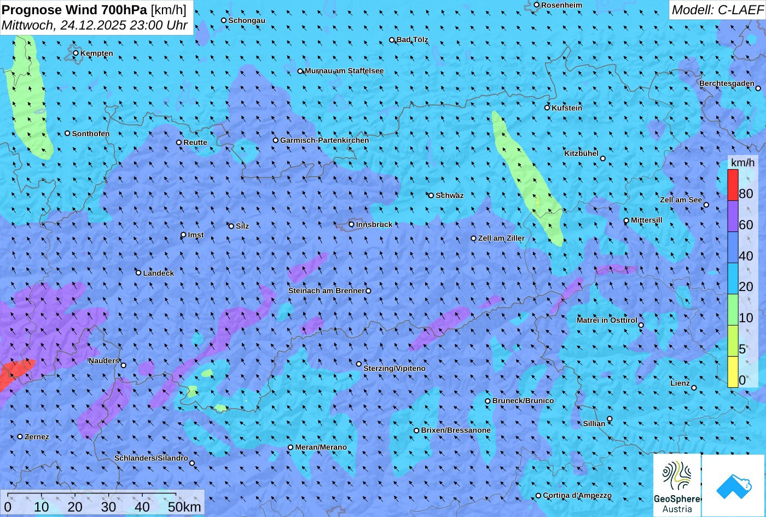Screen dimensions: 766x517
Task: Select the Sonthofen city label
Action: [x=91, y=133]
